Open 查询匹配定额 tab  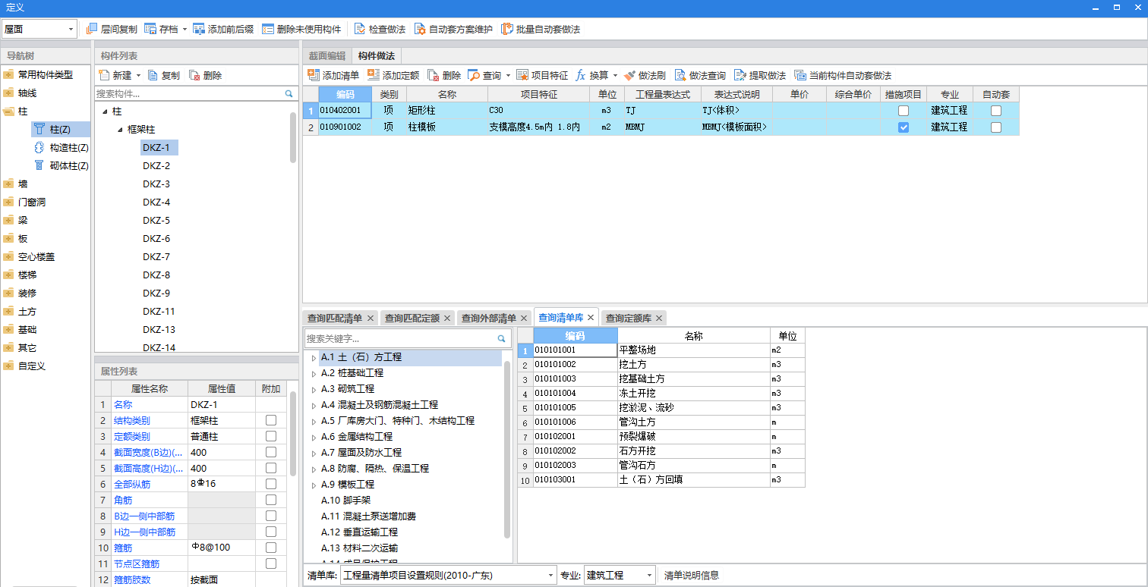click(412, 318)
